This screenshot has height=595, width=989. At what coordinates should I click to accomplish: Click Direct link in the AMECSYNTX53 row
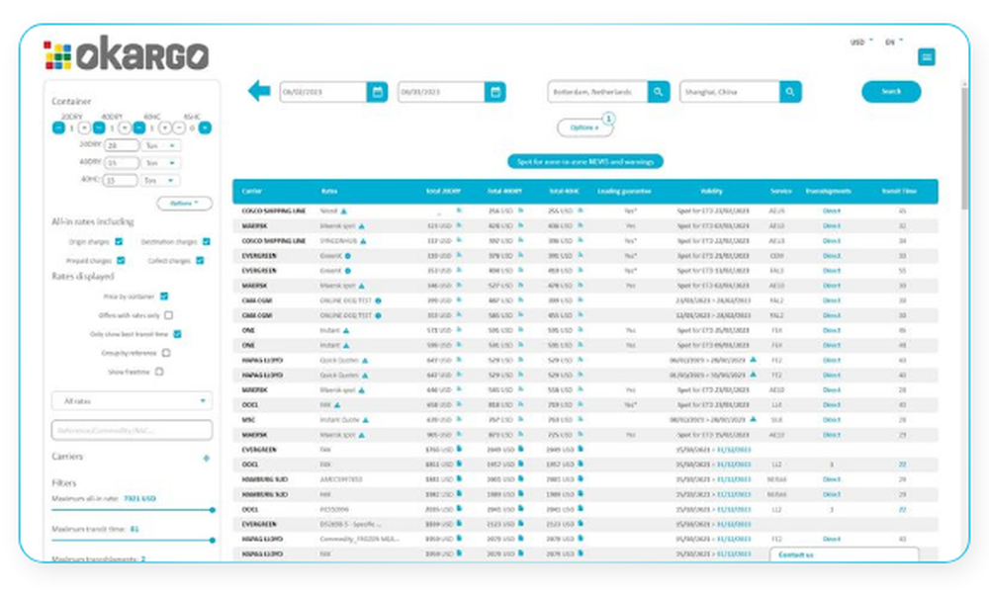click(x=832, y=479)
